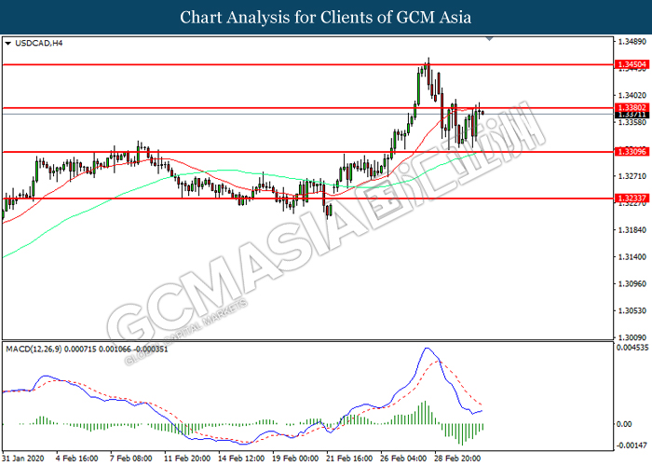Click the 31 Jan 2020 date marker
652x466 pixels.
(23, 459)
